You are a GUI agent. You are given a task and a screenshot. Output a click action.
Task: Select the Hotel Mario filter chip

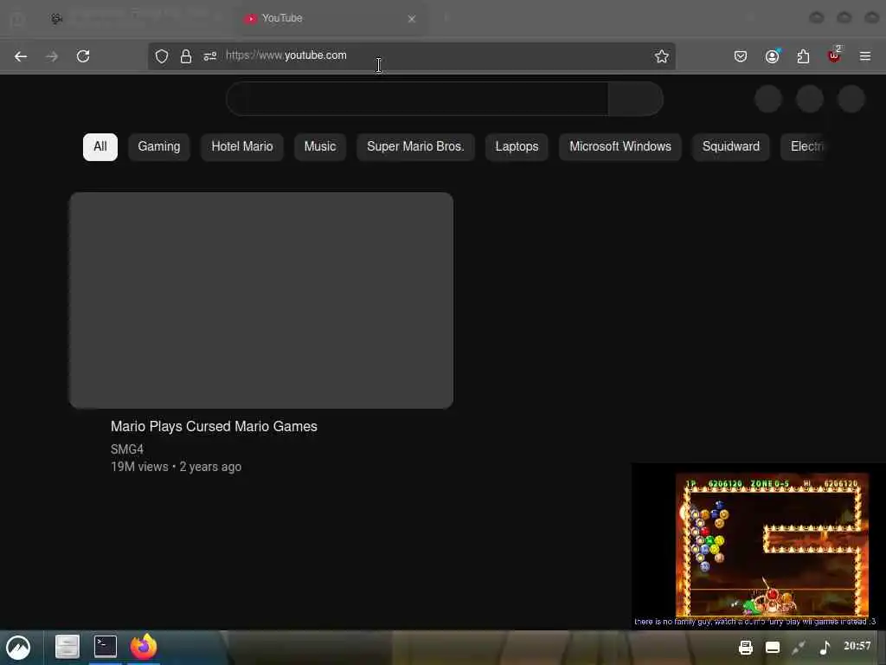tap(242, 147)
